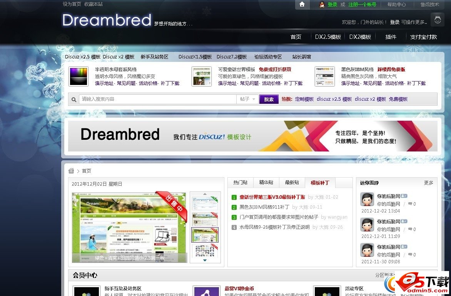451x296 pixels.
Task: Open the 黑色灰IBM风格 forum icon
Action: (325, 76)
